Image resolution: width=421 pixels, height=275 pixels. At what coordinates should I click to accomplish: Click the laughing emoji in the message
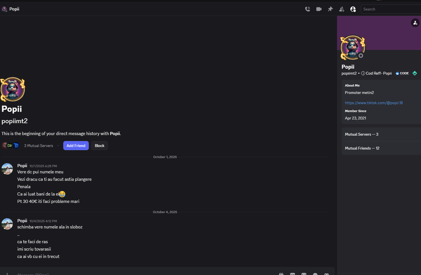62,194
